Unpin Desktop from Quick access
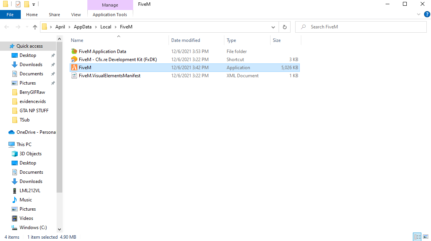 tap(53, 55)
